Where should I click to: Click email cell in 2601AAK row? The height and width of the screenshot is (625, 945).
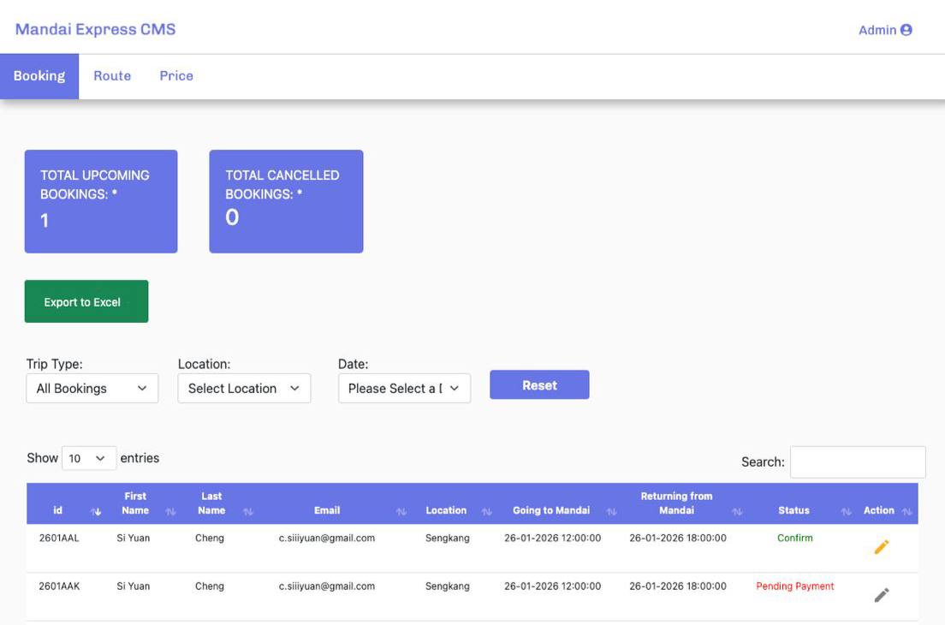327,586
